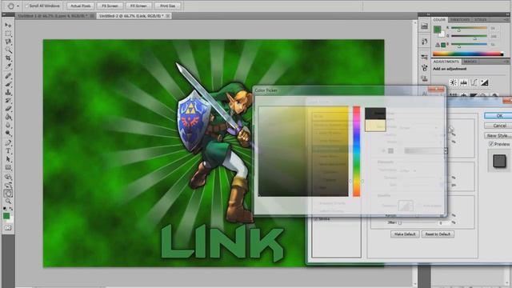Viewport: 512px width, 288px height.
Task: Select the Path Selection tool
Action: [8, 159]
